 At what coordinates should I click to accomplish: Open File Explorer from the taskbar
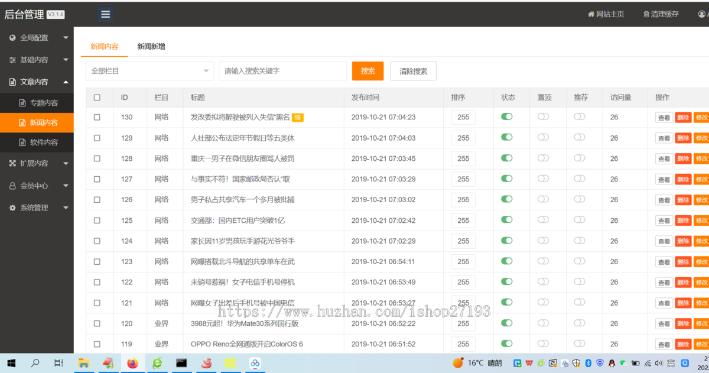click(x=84, y=363)
